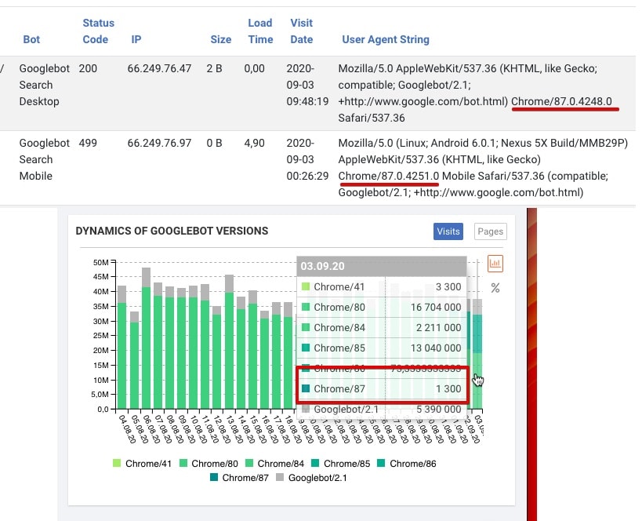
Task: Click status code 499 cell
Action: 88,143
